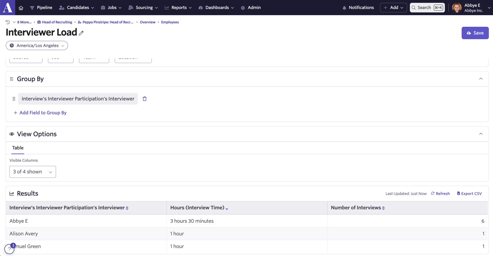The image size is (493, 256).
Task: Open the Pipeline menu item
Action: pos(41,8)
